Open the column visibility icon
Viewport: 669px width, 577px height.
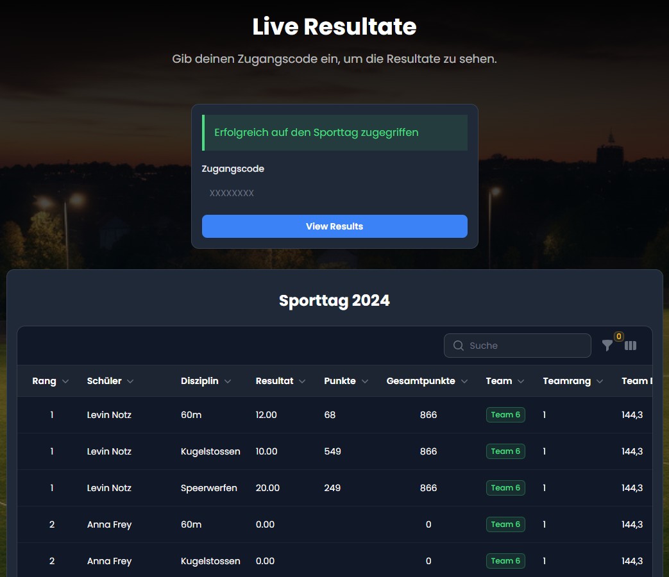(631, 346)
